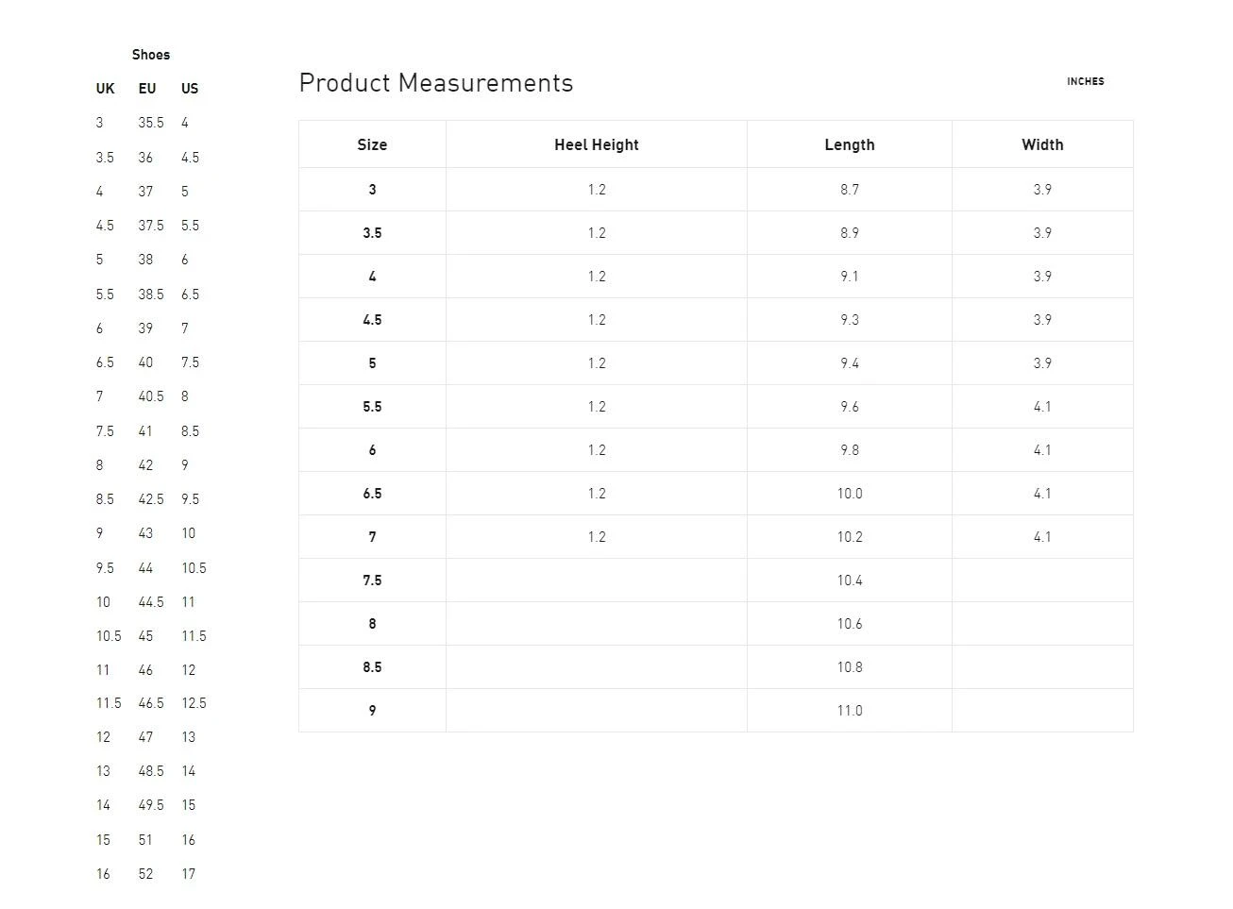Click the INCHES unit label

point(1085,81)
